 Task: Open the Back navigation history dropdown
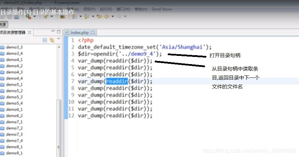(113, 16)
